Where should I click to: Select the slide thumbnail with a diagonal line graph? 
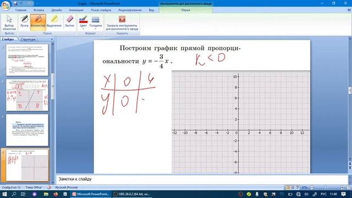point(27,95)
